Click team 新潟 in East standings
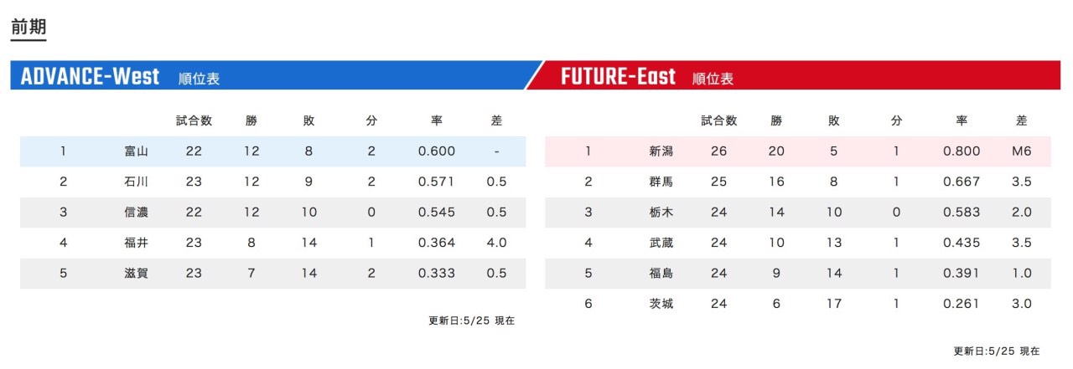Image resolution: width=1073 pixels, height=369 pixels. point(661,151)
